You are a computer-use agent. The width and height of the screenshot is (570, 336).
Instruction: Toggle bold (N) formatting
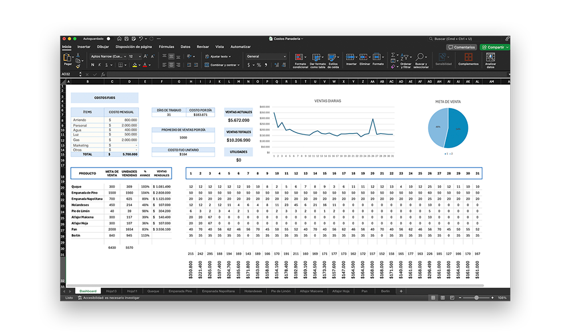coord(92,65)
